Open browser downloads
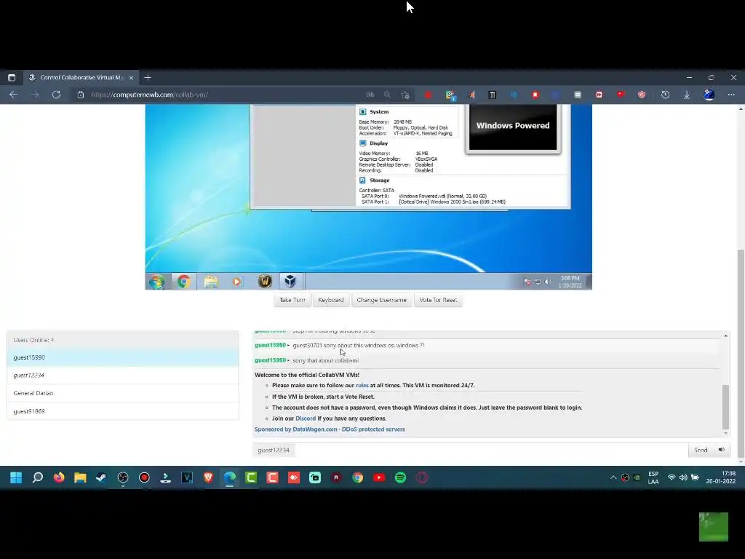 point(687,95)
